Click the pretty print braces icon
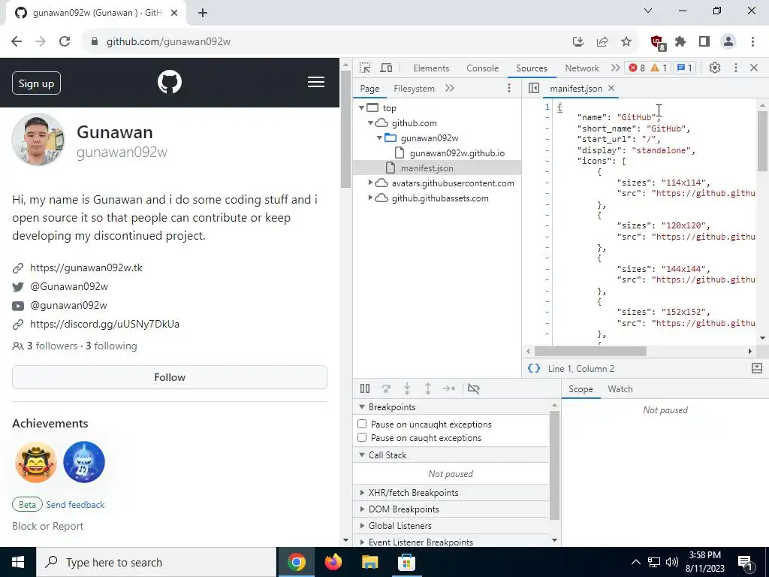769x577 pixels. [x=534, y=368]
